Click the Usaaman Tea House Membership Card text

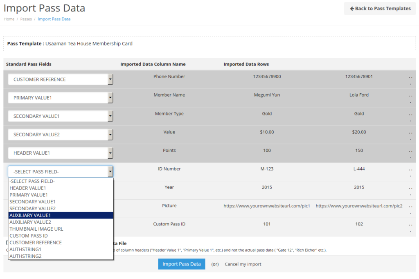[89, 43]
